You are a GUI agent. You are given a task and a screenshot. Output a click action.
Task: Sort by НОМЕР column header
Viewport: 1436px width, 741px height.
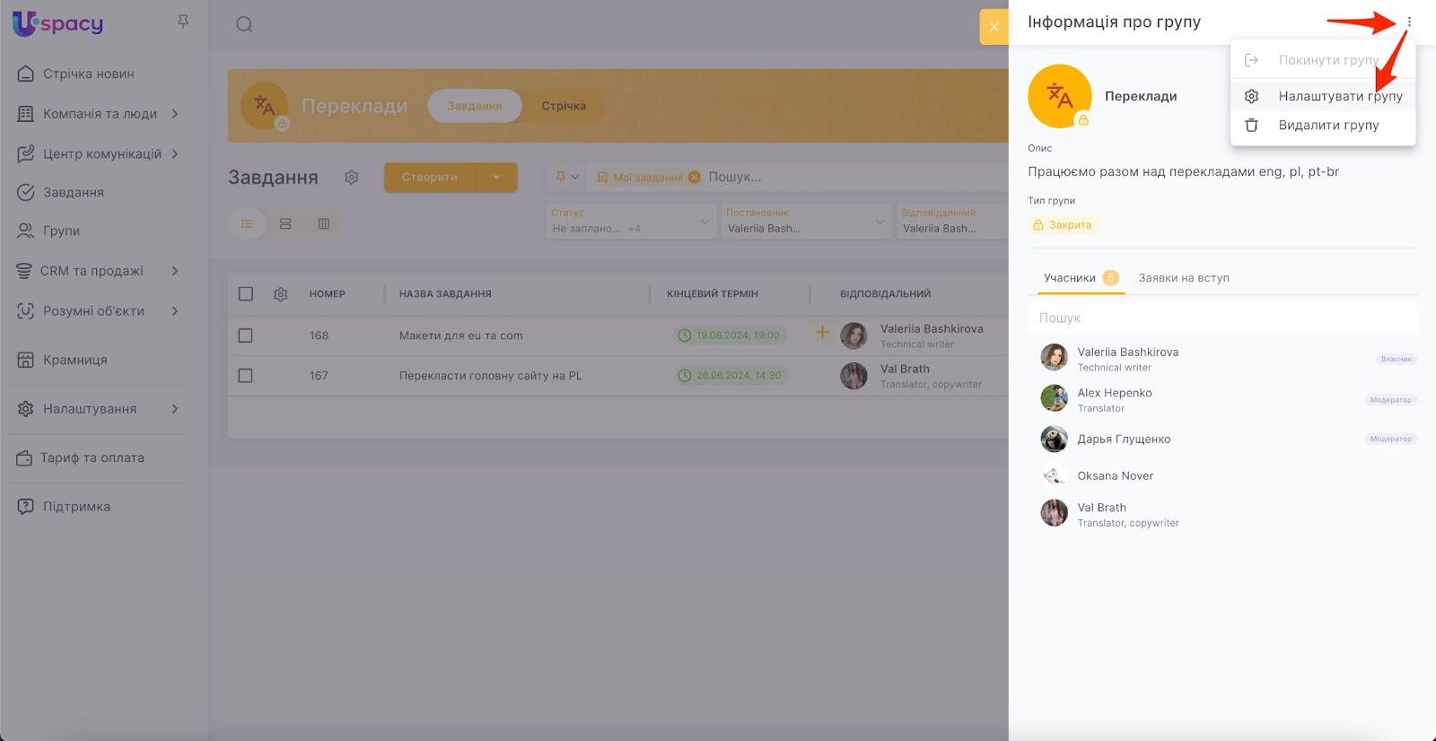pos(327,294)
